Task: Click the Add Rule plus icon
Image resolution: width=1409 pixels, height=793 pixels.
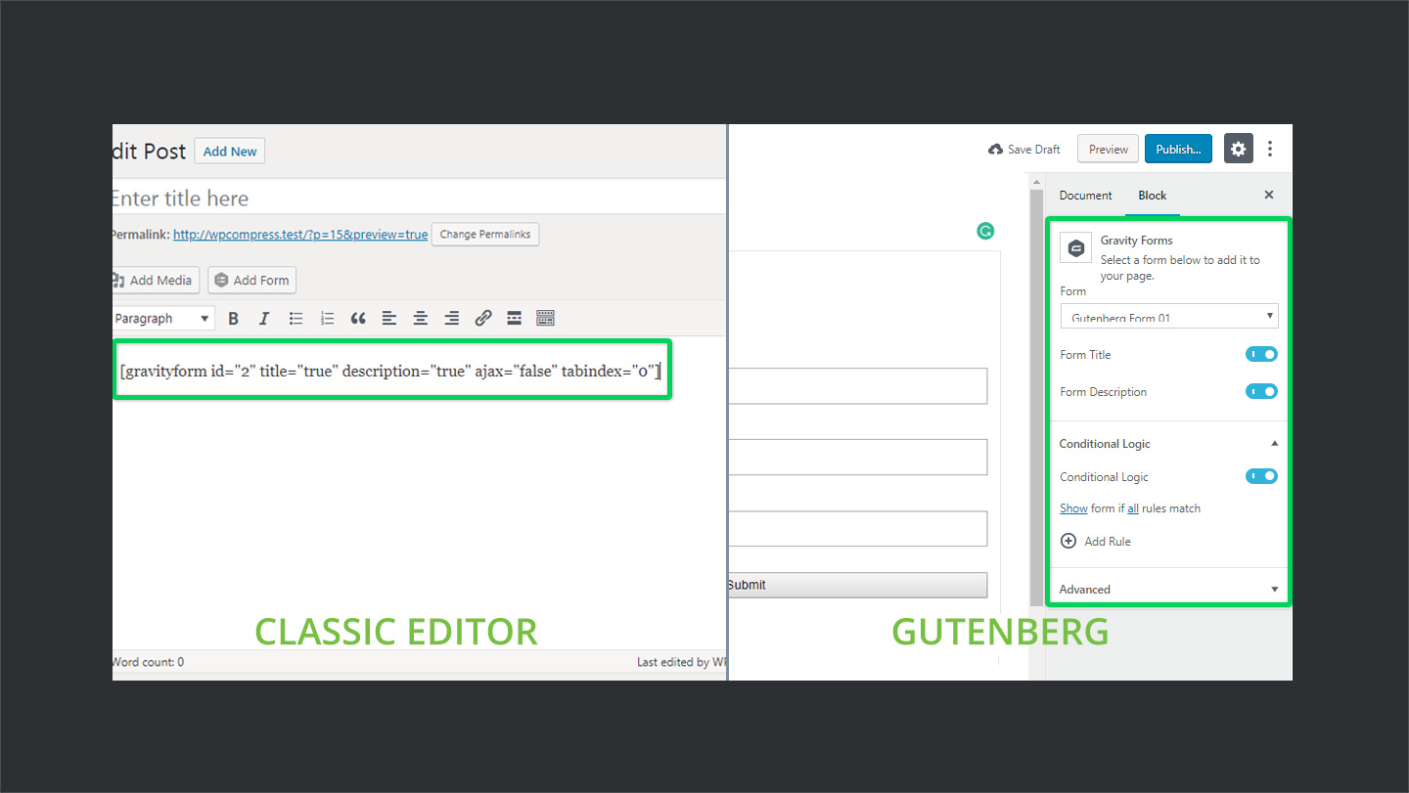Action: pos(1068,541)
